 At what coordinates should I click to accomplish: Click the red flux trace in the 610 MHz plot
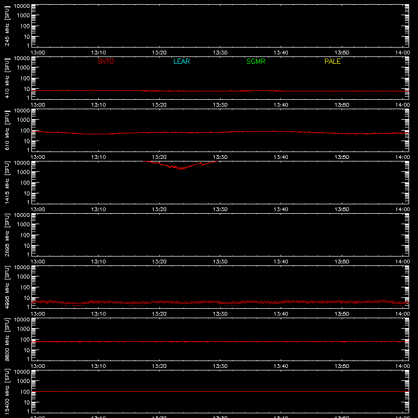point(220,132)
